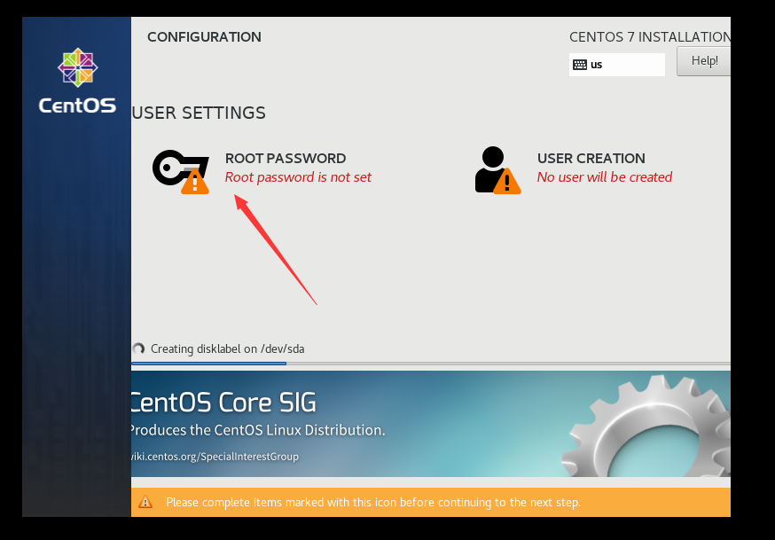
Task: Click 'Produces the CentOS Linux Distribution.' text
Action: coord(258,430)
